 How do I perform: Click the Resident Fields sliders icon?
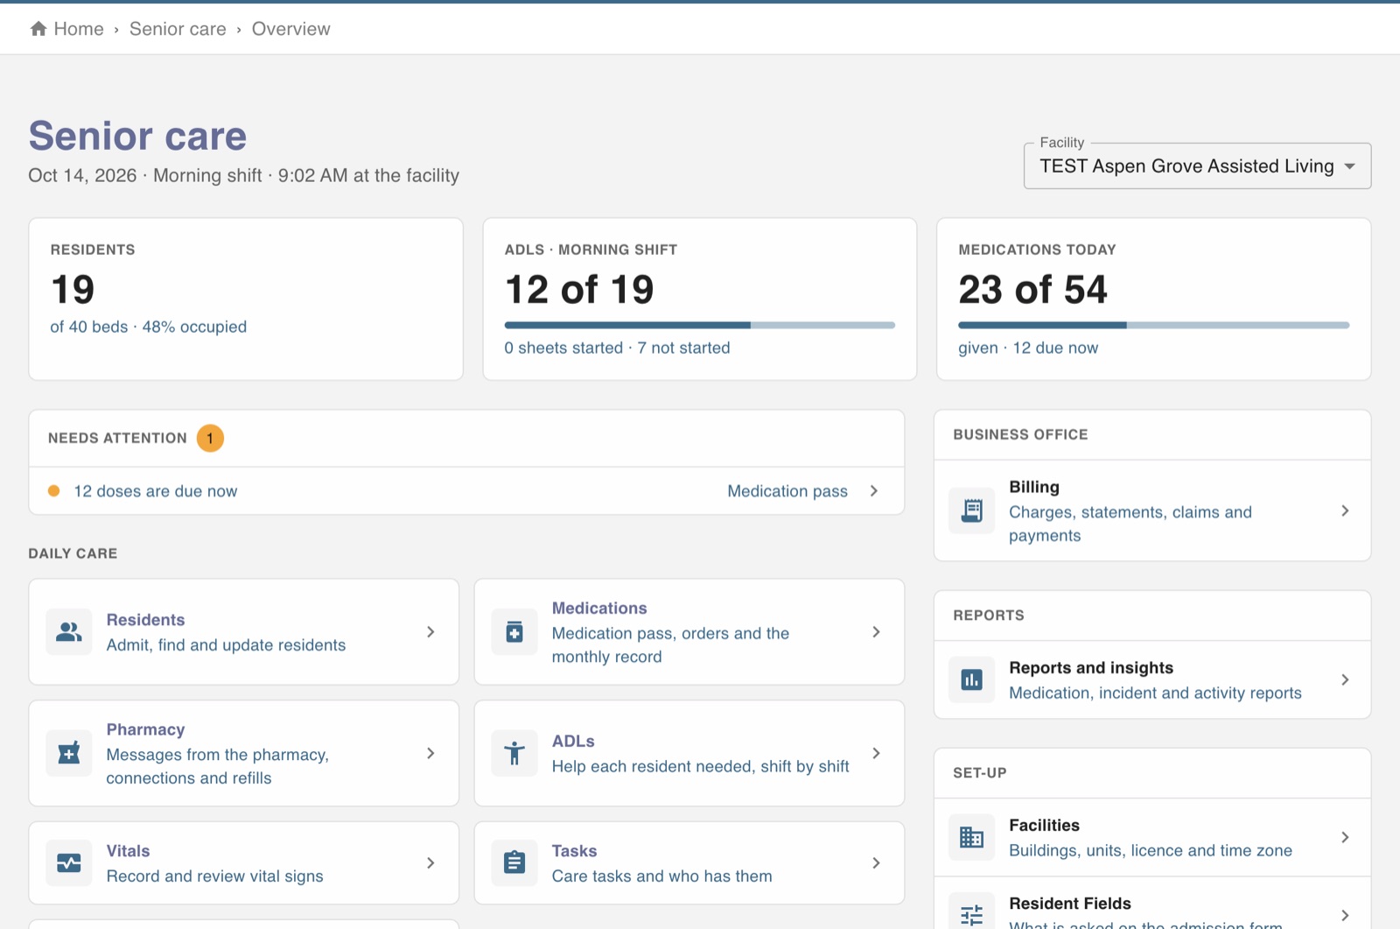(971, 916)
